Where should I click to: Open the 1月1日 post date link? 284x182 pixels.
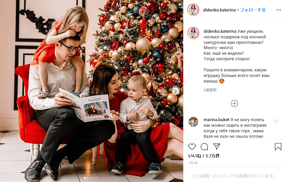click(x=193, y=163)
